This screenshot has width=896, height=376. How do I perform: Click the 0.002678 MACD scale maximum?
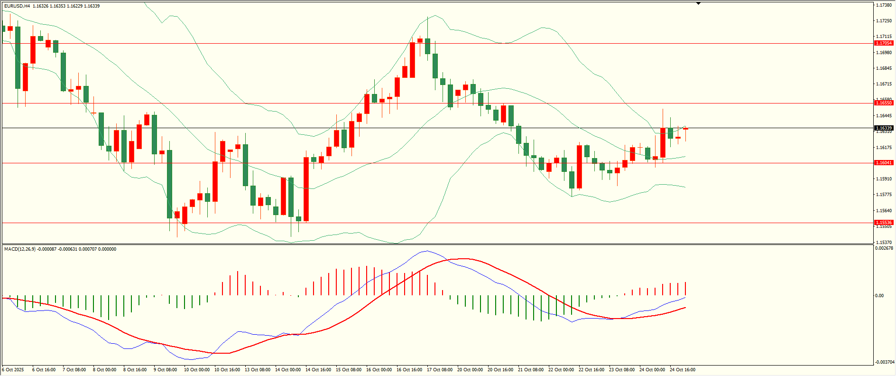[884, 248]
